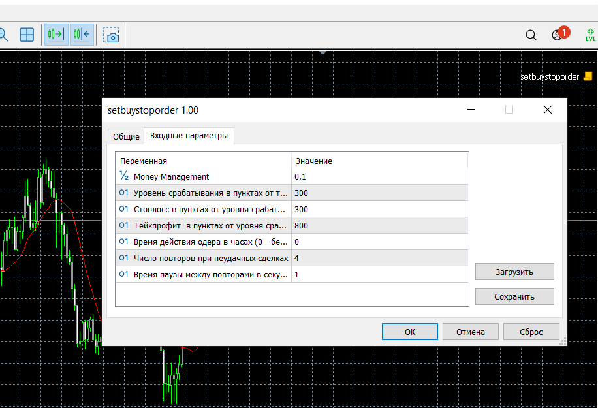Toggle the chart shift icon
Viewport: 598px width, 408px height.
(81, 34)
